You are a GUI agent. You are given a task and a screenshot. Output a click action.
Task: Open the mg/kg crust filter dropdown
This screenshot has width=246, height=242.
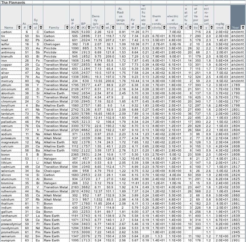pos(228,28)
